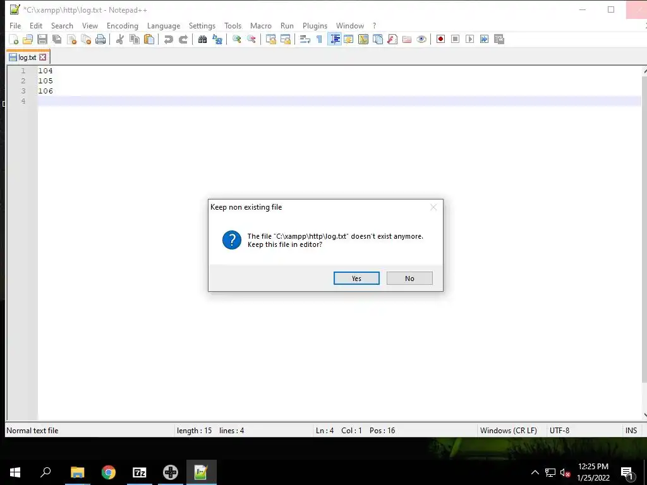Stop macro recording square icon
The width and height of the screenshot is (647, 485).
(455, 39)
